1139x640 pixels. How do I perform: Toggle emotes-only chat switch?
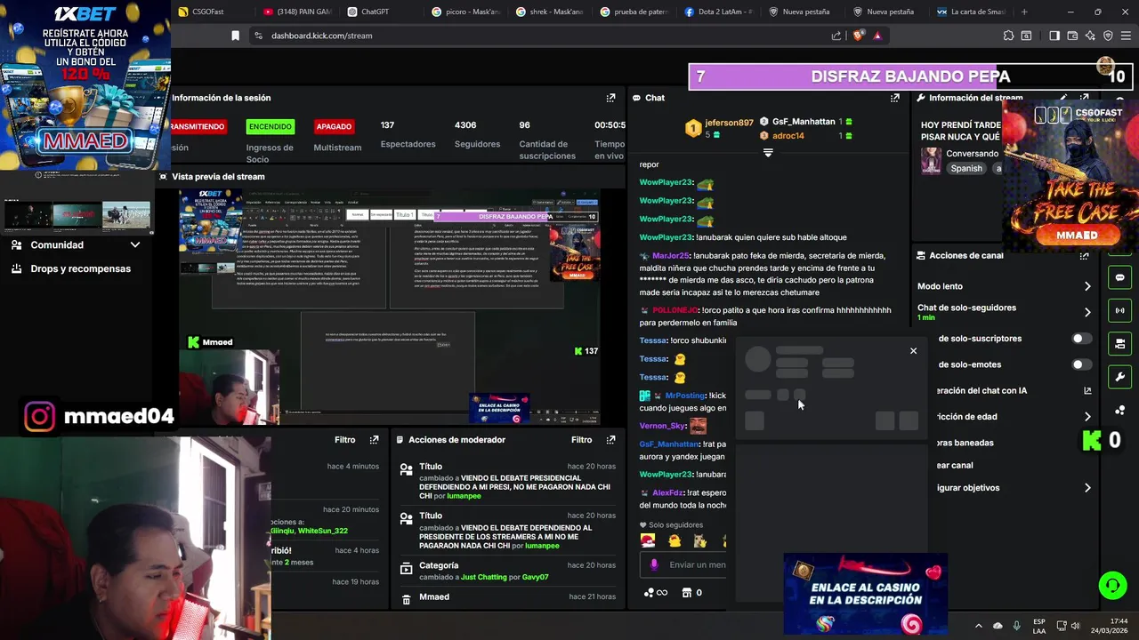[1081, 364]
